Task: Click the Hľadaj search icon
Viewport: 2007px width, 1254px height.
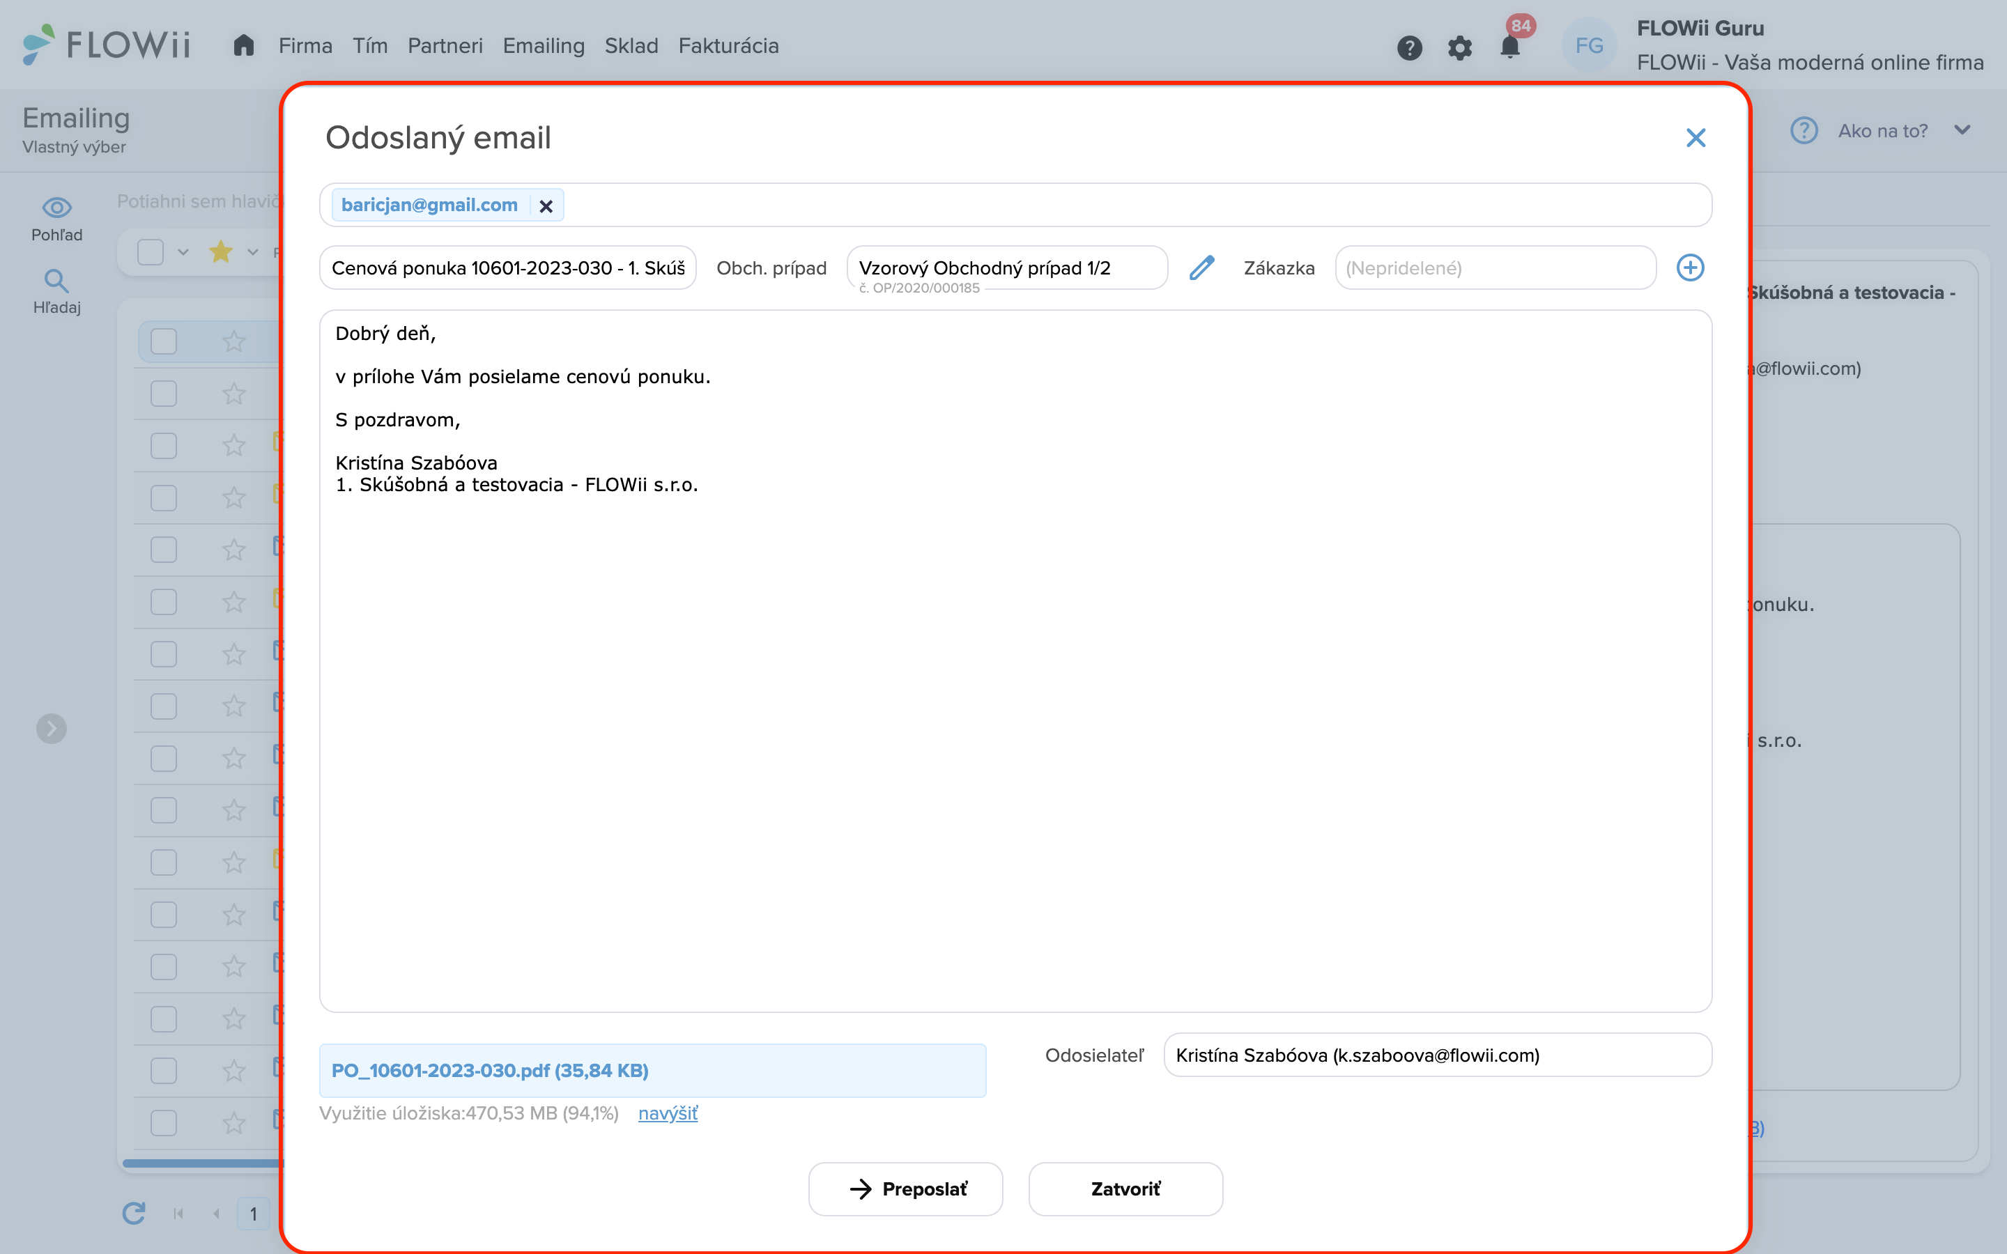Action: [x=56, y=280]
